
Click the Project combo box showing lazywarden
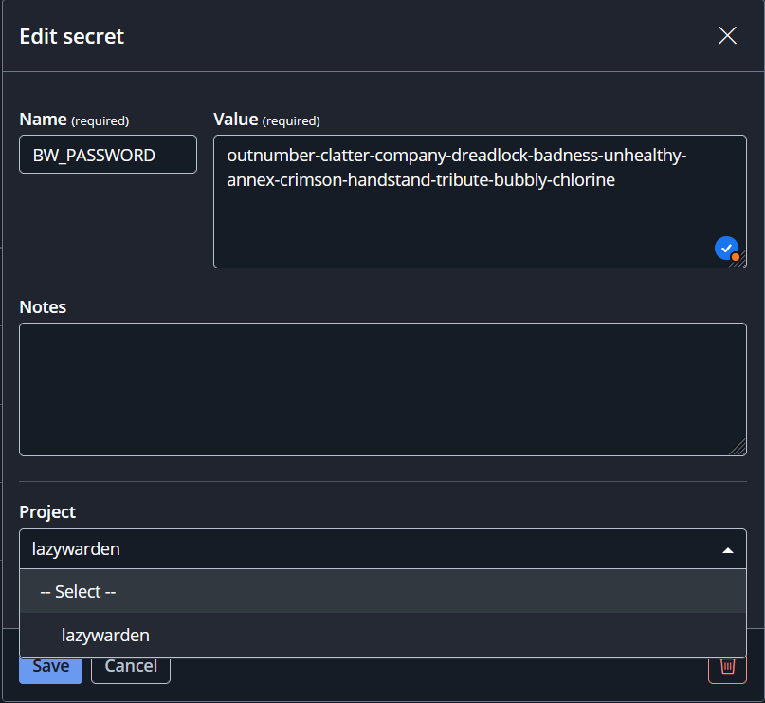click(383, 548)
